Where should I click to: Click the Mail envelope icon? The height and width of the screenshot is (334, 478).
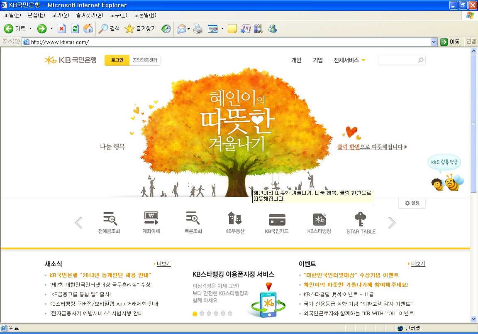[x=182, y=29]
